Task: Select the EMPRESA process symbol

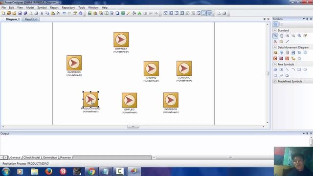Action: click(121, 40)
